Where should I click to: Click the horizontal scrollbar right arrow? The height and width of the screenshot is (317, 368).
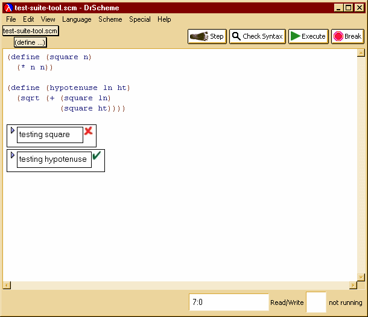[x=353, y=285]
